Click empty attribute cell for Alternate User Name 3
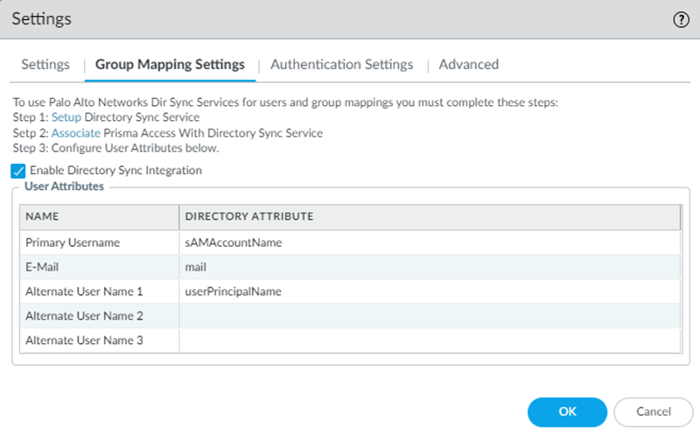The image size is (700, 443). coord(429,340)
